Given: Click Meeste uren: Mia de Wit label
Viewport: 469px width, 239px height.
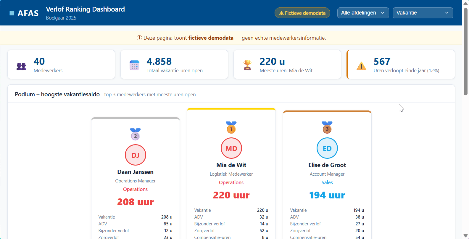Looking at the screenshot, I should tap(286, 70).
